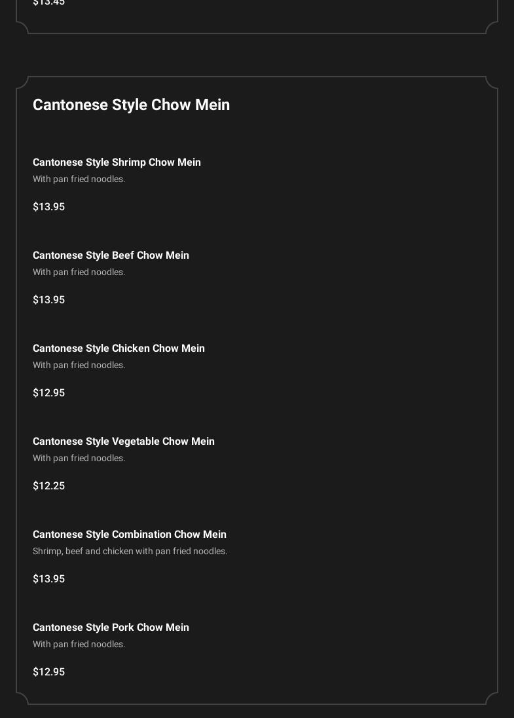514x718 pixels.
Task: Click the partially visible price at the top
Action: [x=48, y=3]
